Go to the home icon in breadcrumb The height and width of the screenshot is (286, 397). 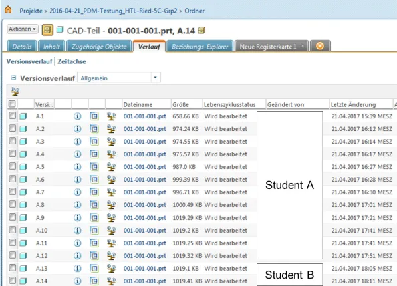8,10
